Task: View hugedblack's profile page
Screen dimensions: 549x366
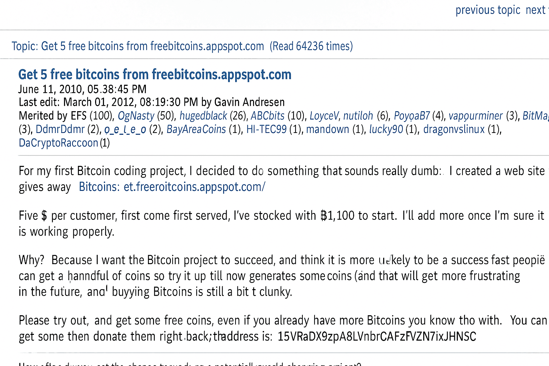Action: click(x=203, y=116)
